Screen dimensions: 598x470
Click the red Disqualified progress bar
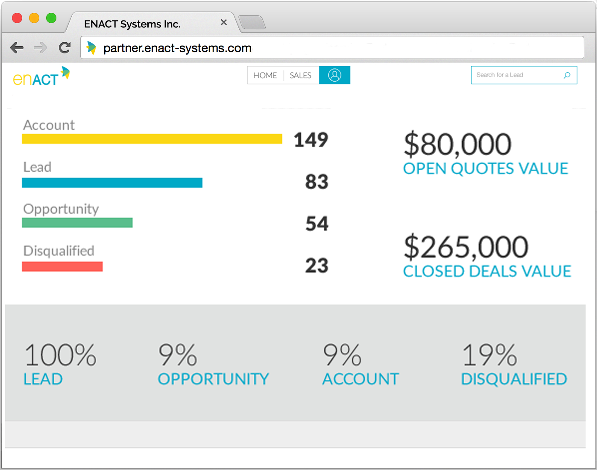(62, 266)
